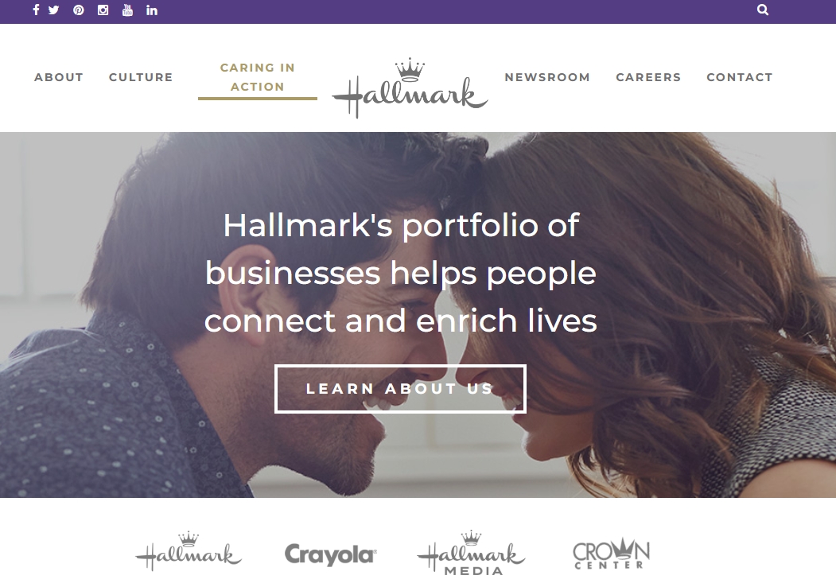Click the Instagram camera icon
836x587 pixels.
coord(103,10)
